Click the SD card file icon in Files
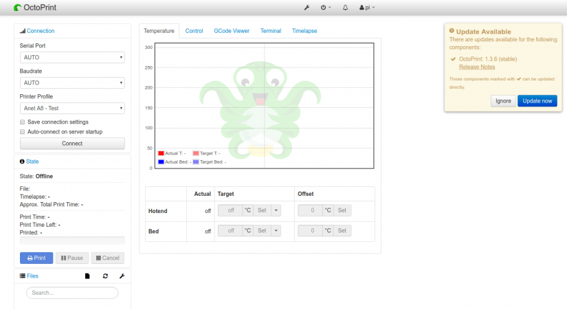This screenshot has height=310, width=567. 87,276
